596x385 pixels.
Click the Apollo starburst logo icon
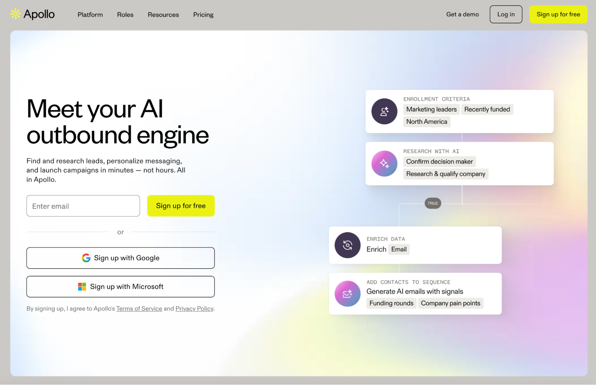pyautogui.click(x=15, y=14)
